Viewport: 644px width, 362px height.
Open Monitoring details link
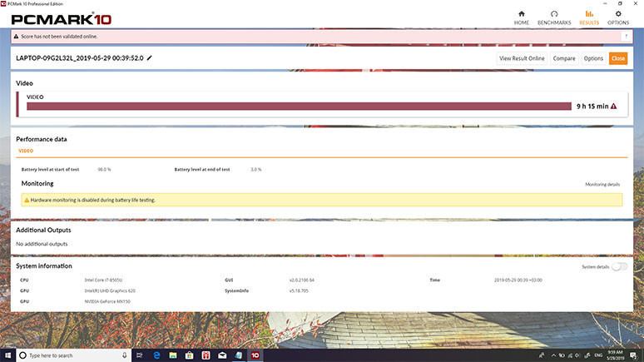(602, 185)
